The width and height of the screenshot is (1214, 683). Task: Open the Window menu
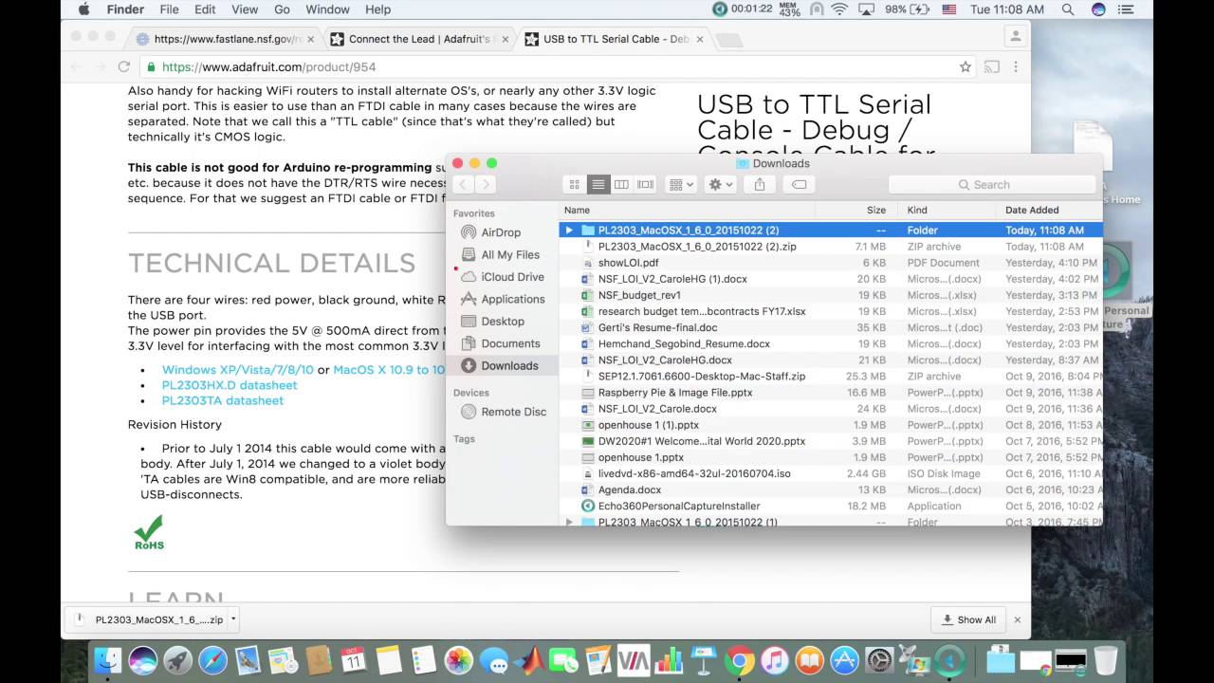pos(327,9)
